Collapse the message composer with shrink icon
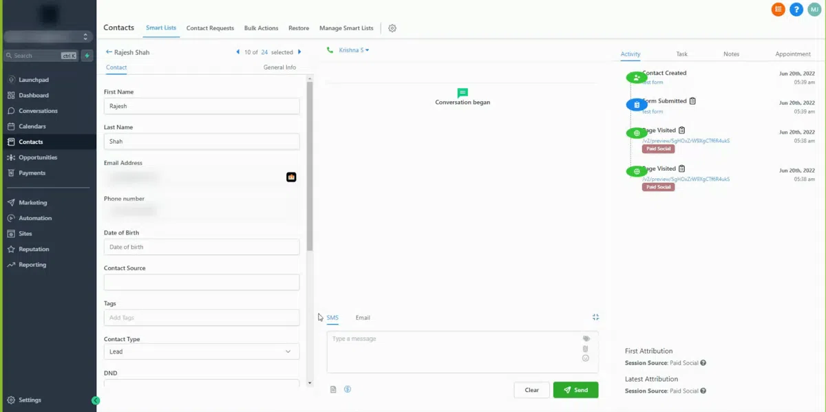826x412 pixels. [595, 317]
